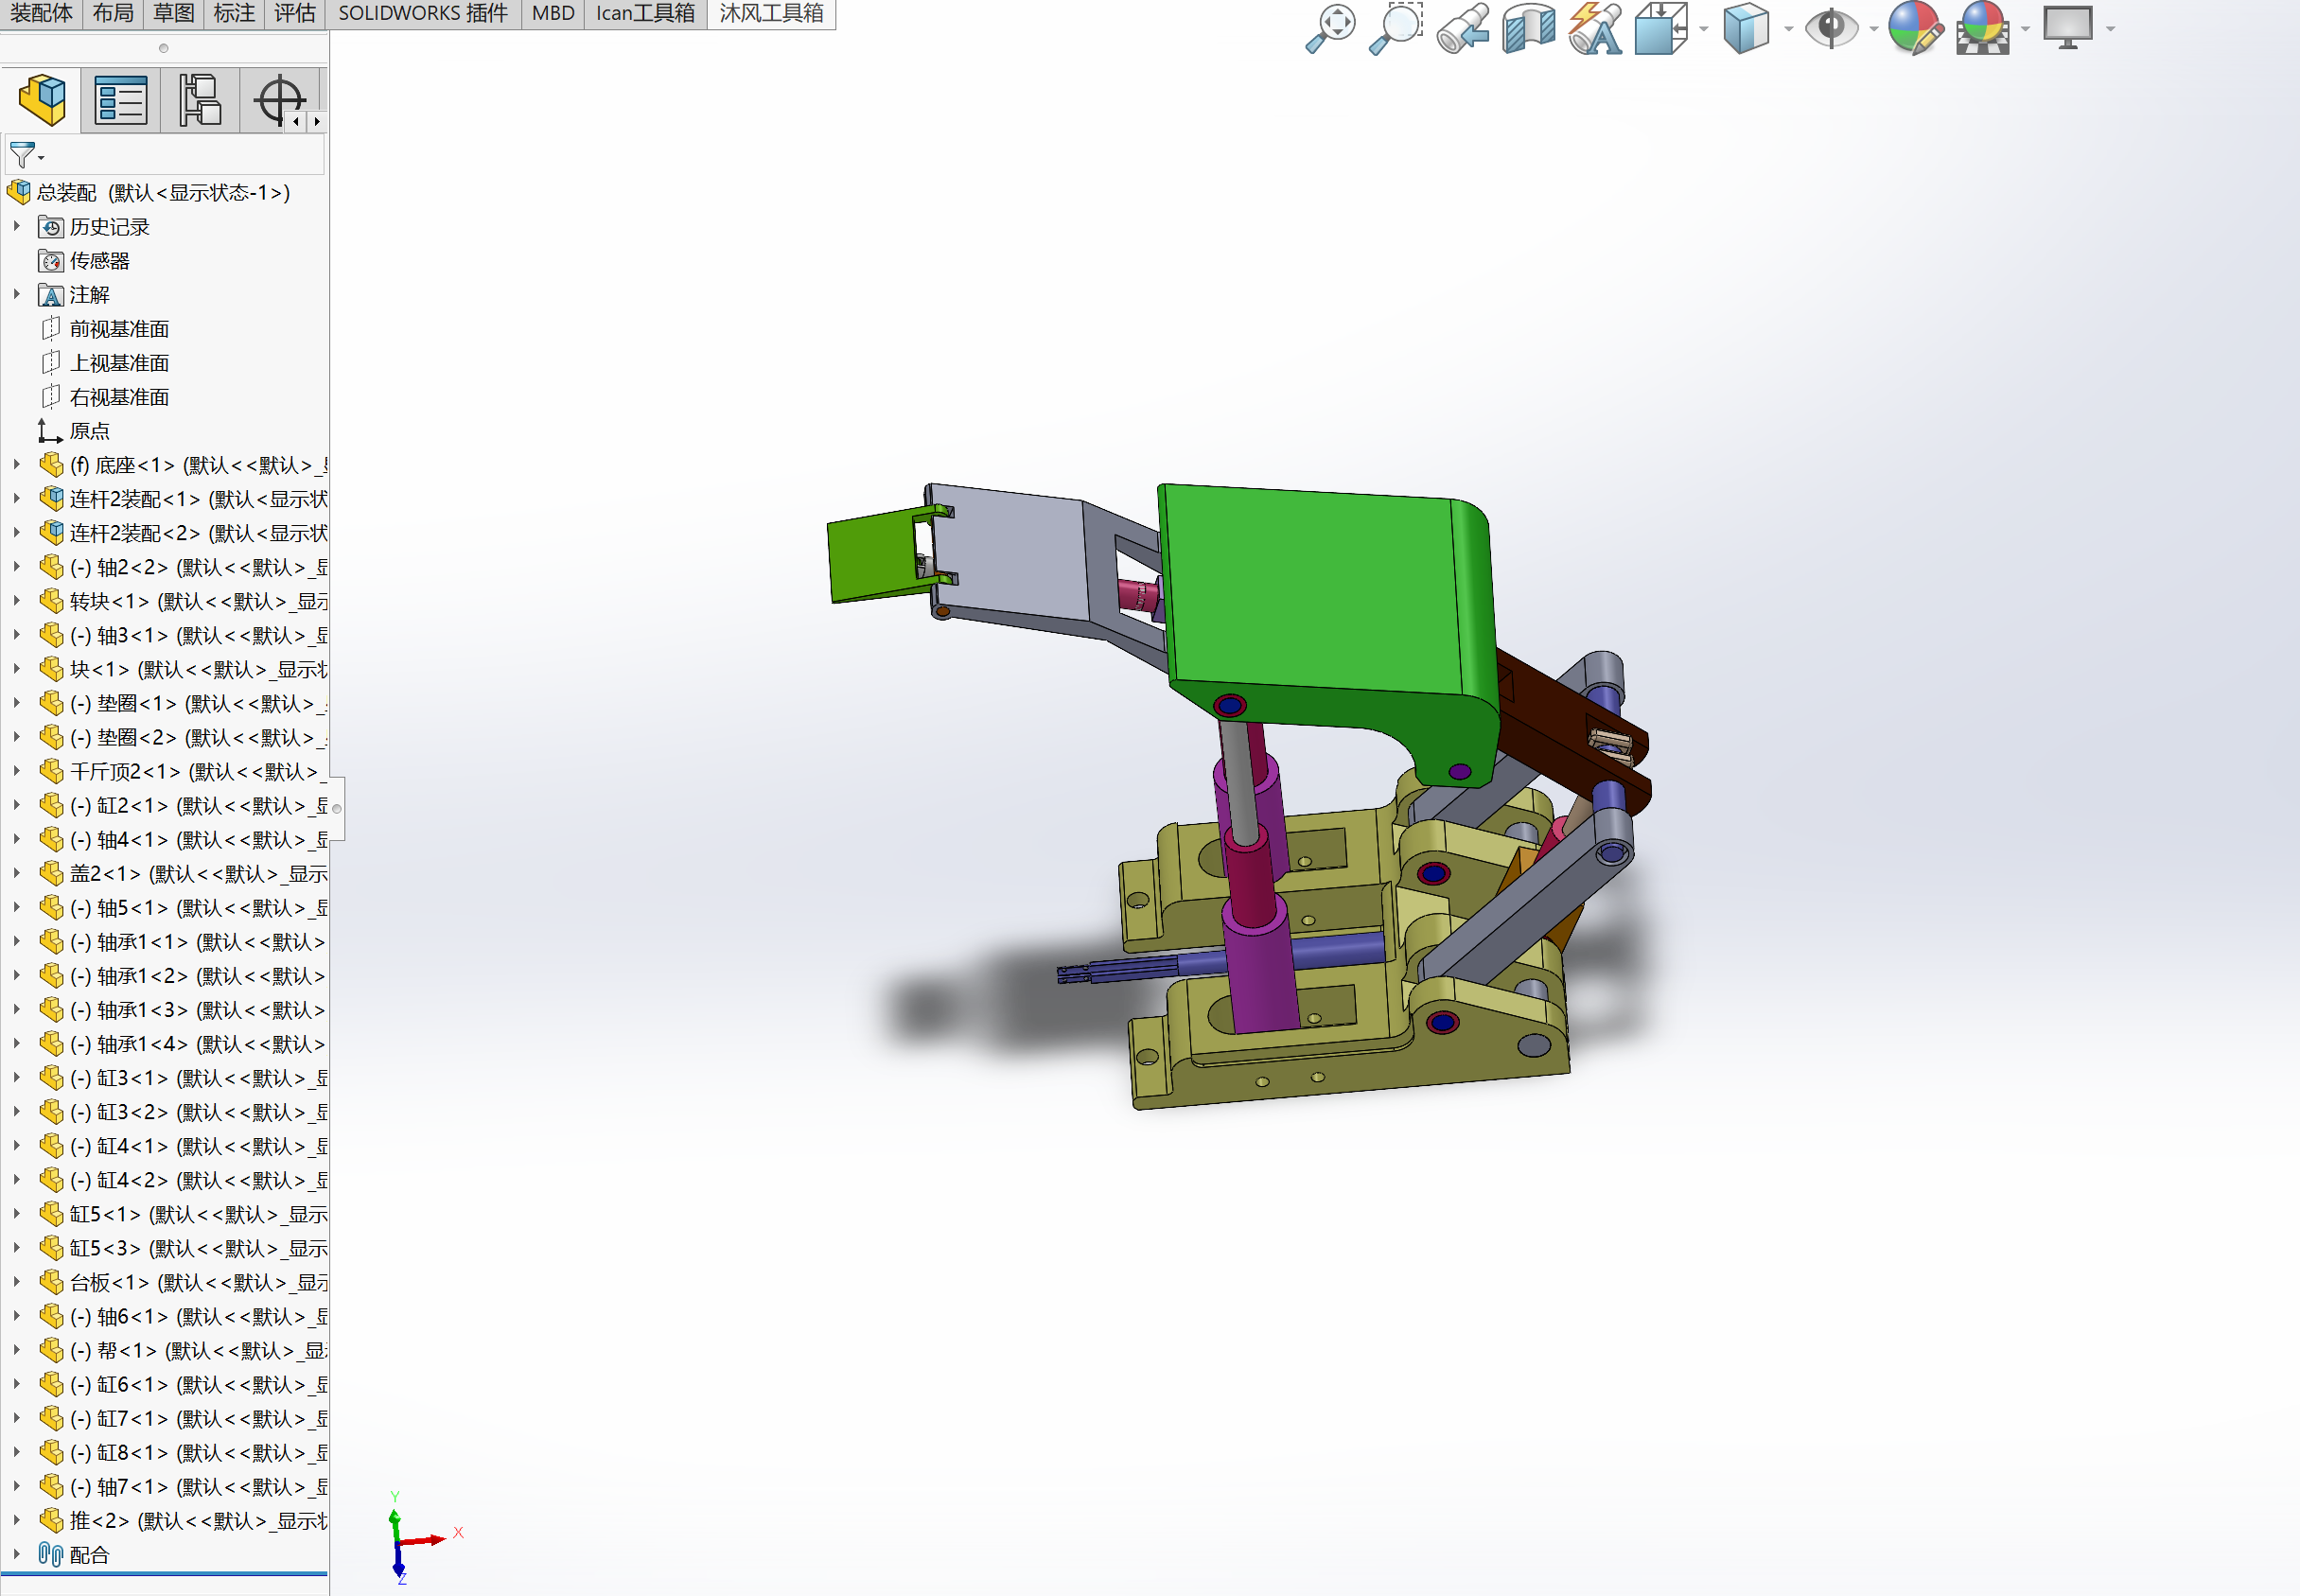The width and height of the screenshot is (2300, 1596).
Task: Select 前视基准面 plane in tree
Action: click(119, 329)
